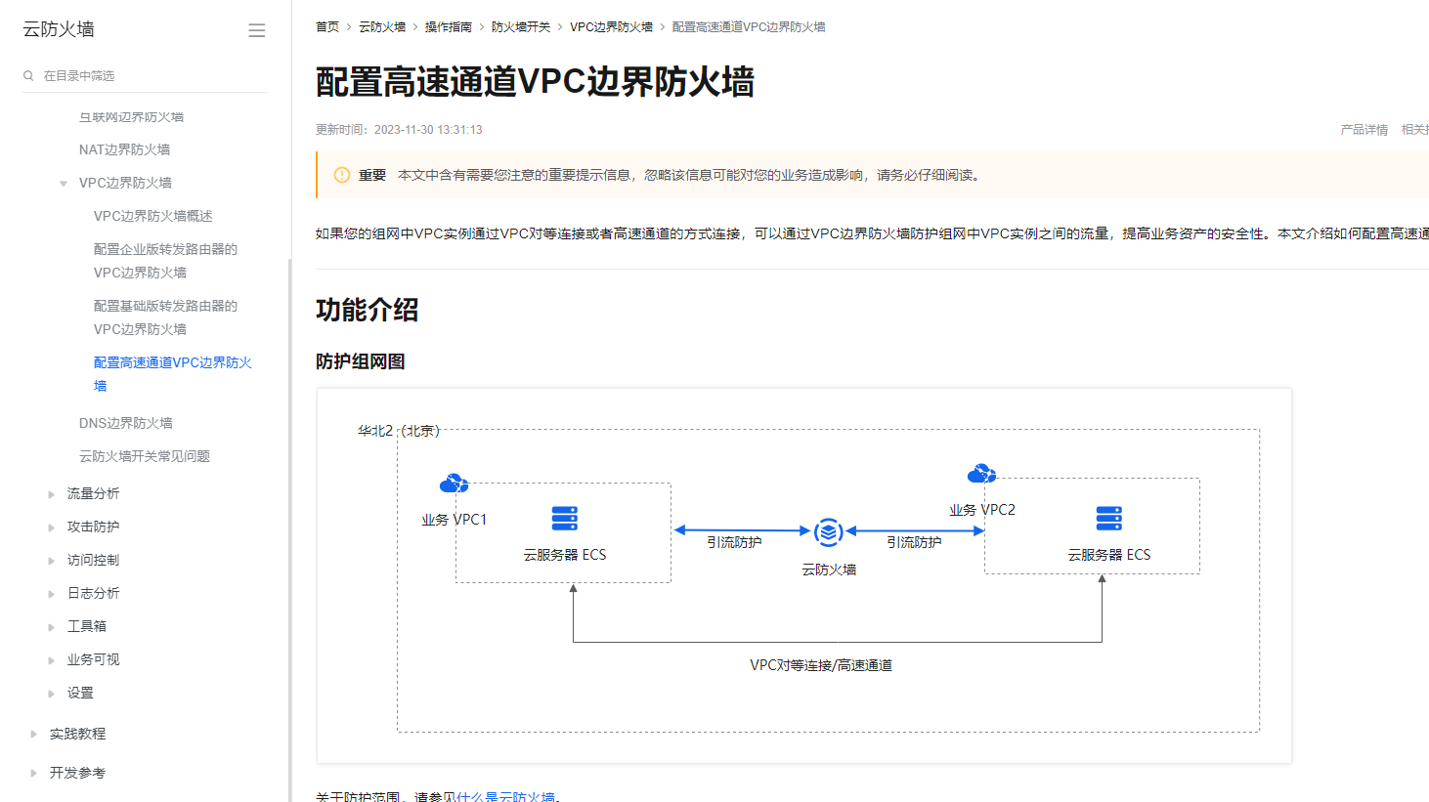Open 产品详情 link at top right
This screenshot has height=802, width=1429.
[1364, 129]
